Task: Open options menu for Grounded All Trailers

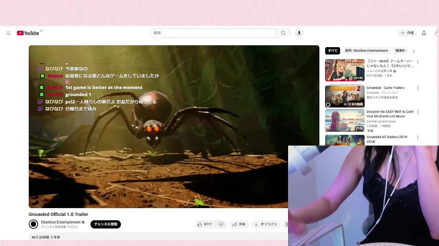Action: [x=418, y=137]
